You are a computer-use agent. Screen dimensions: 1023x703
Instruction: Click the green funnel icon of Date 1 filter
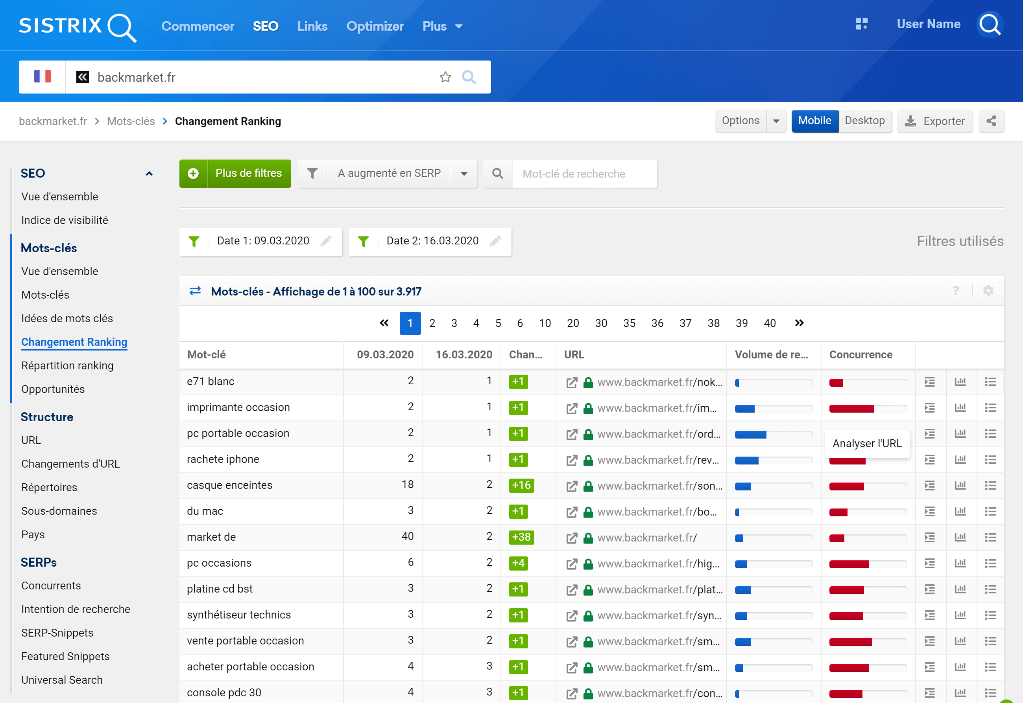pyautogui.click(x=194, y=241)
